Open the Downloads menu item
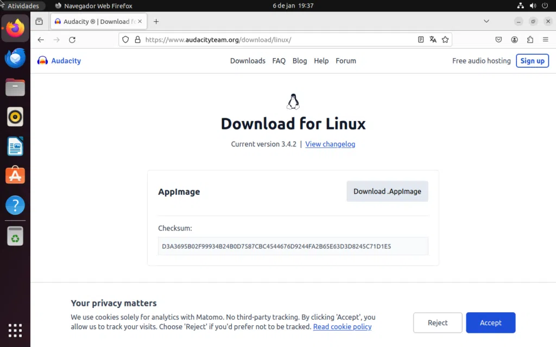Image resolution: width=556 pixels, height=347 pixels. pos(248,61)
